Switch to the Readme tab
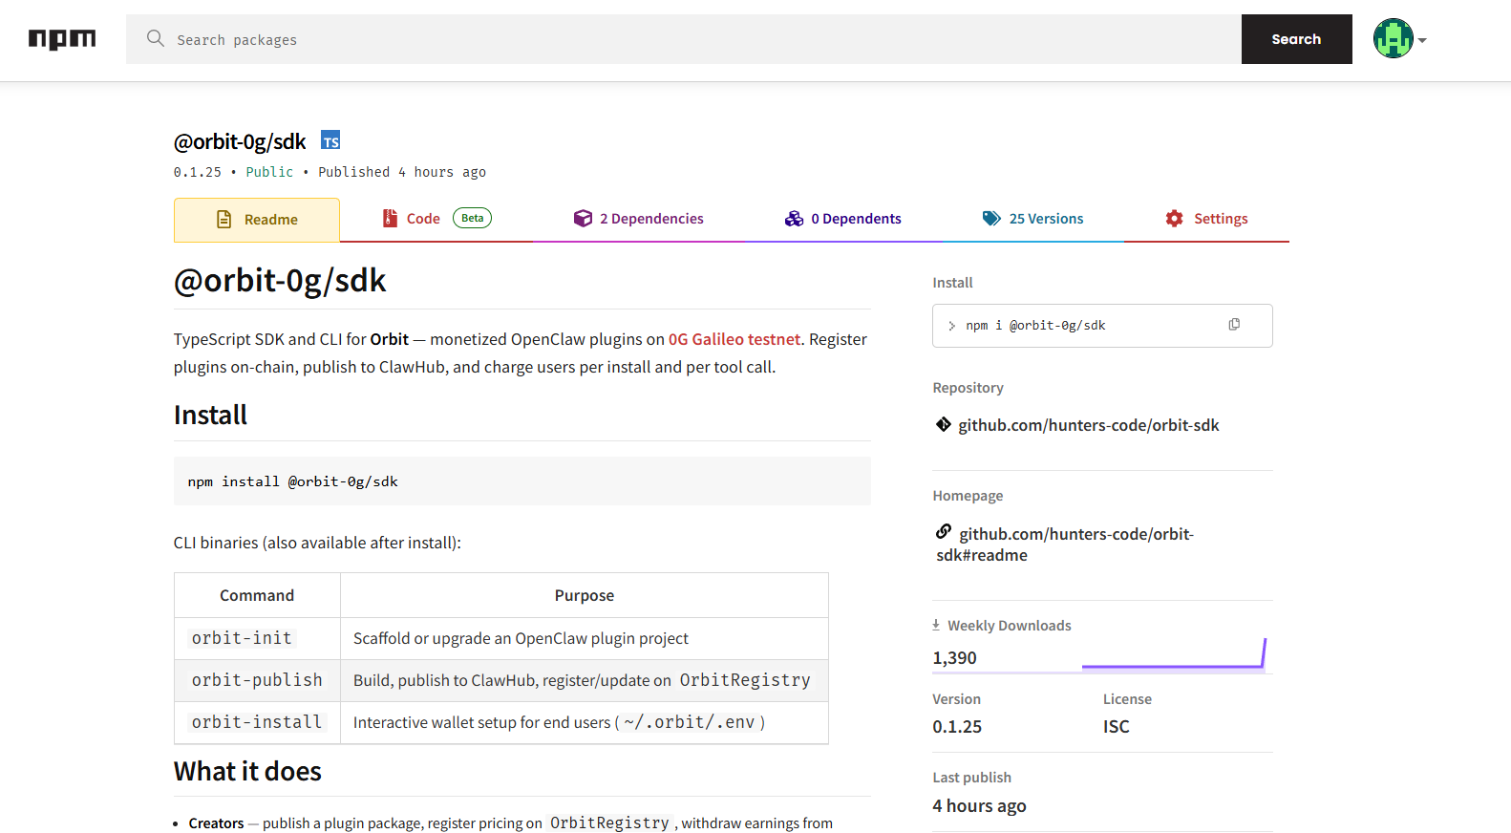1511x833 pixels. tap(257, 220)
